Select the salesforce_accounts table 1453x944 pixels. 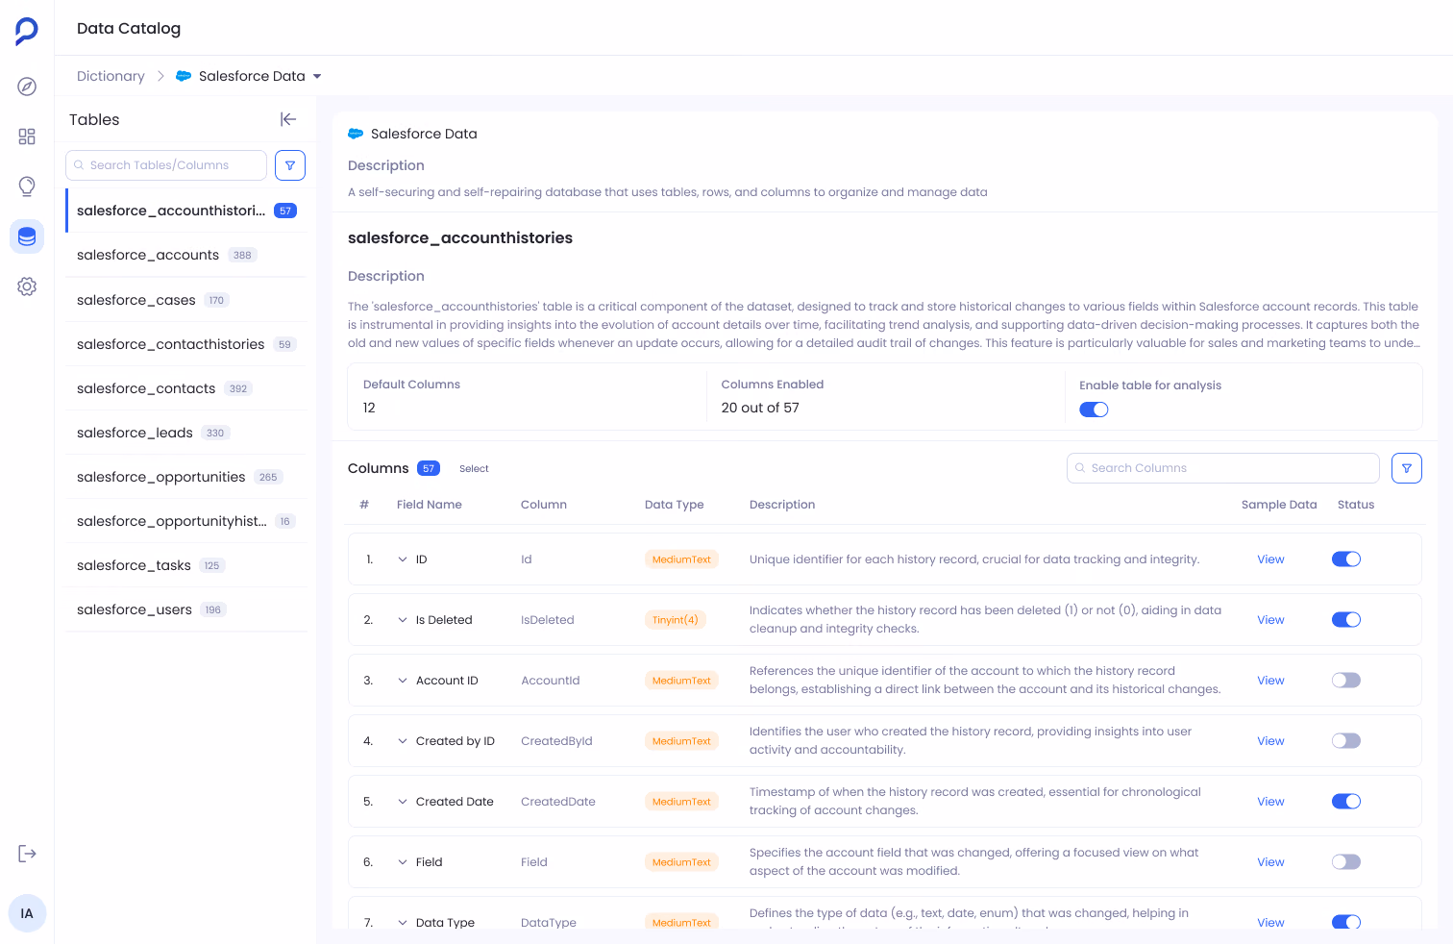[186, 255]
